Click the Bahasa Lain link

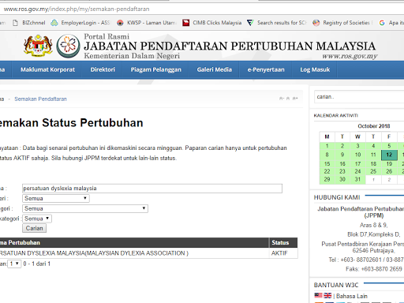(352, 296)
